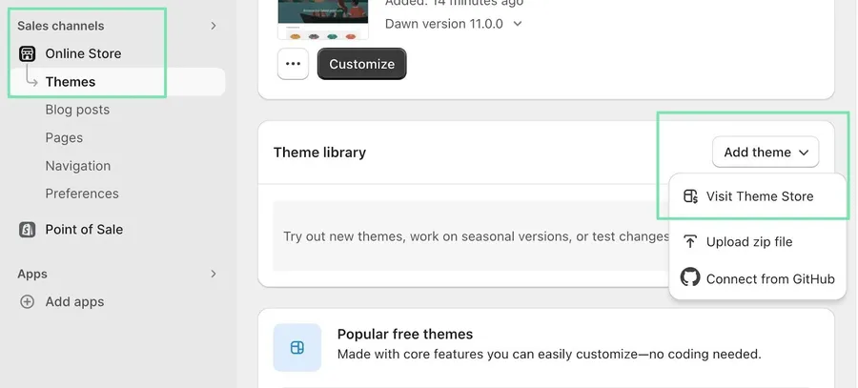Image resolution: width=858 pixels, height=388 pixels.
Task: Open the three-dots theme actions menu
Action: click(x=293, y=64)
